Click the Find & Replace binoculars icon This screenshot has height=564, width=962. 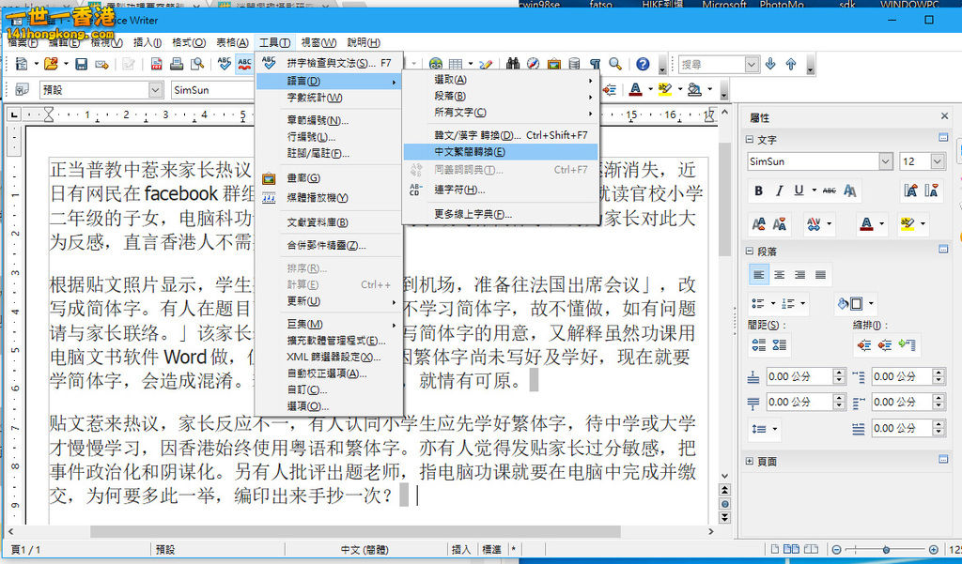coord(513,64)
